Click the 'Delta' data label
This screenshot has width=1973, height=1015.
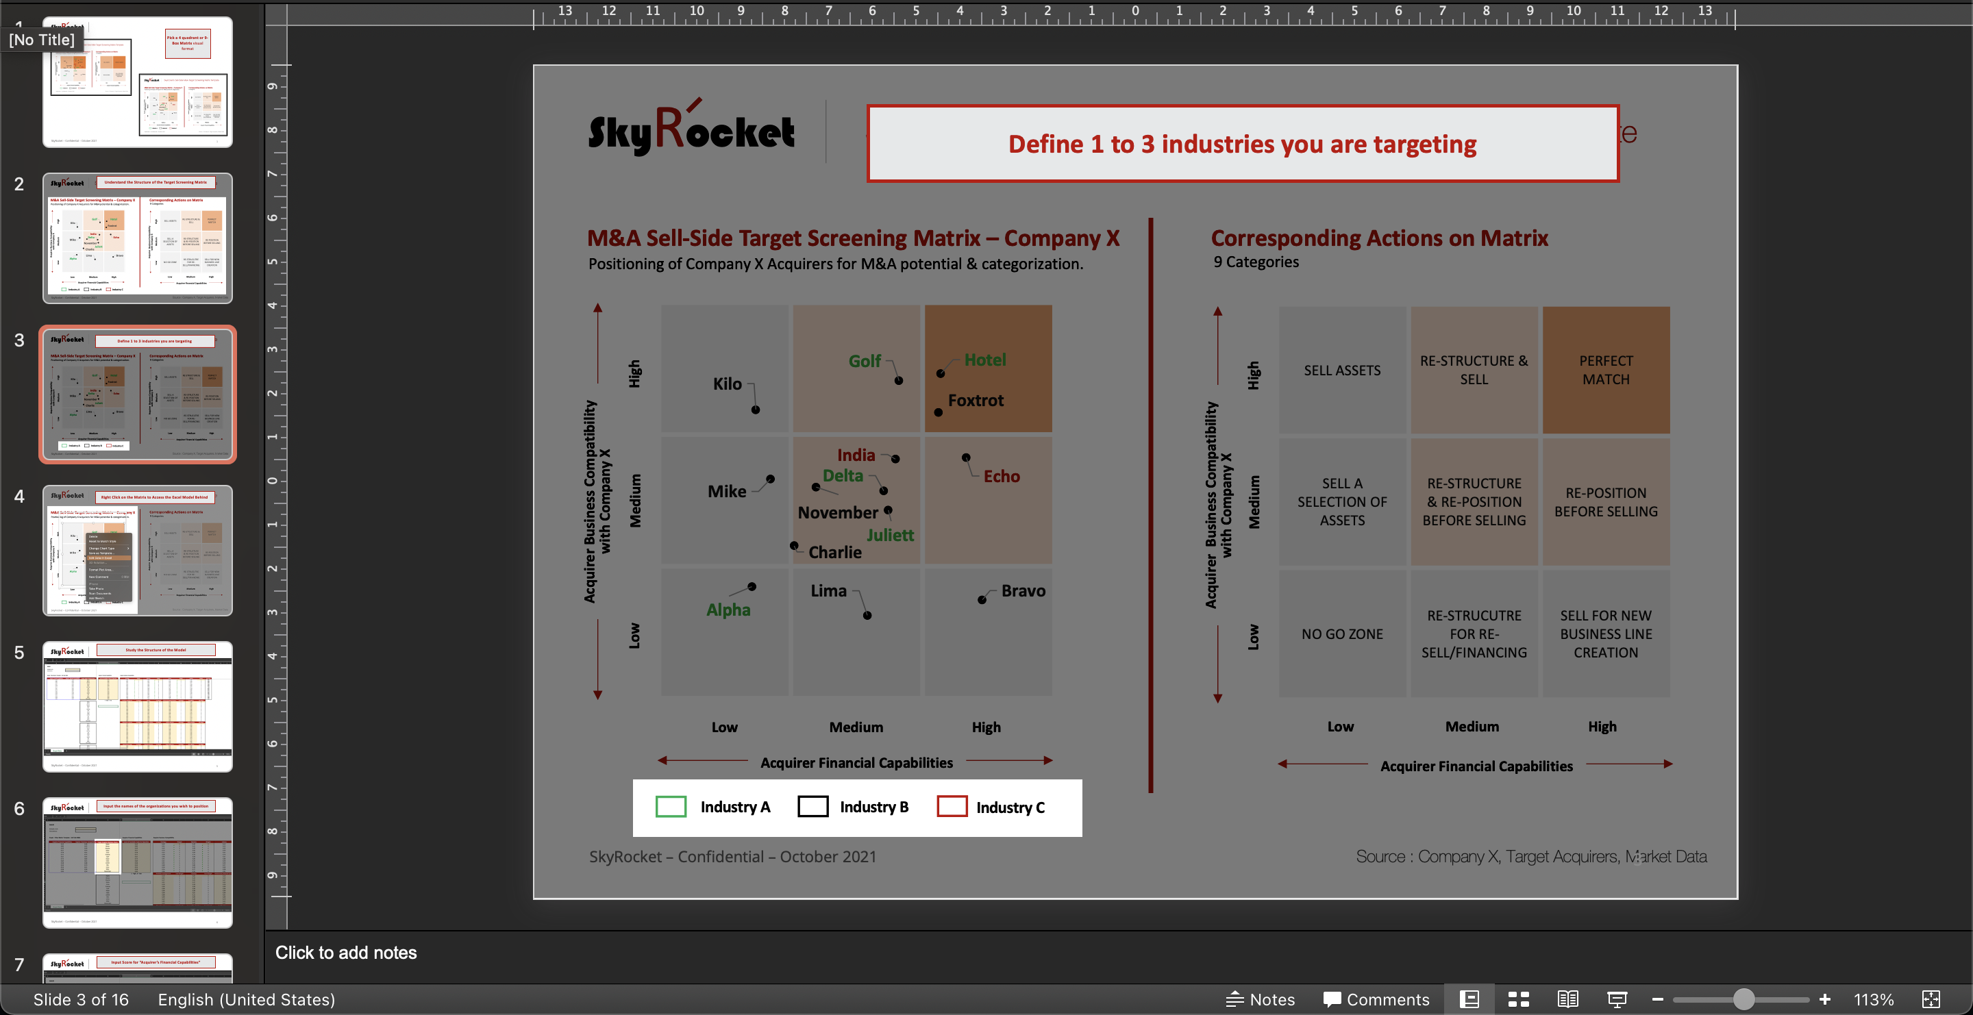click(843, 475)
